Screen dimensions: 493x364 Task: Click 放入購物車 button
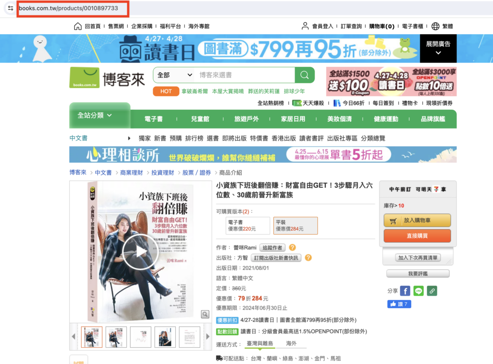pos(417,221)
